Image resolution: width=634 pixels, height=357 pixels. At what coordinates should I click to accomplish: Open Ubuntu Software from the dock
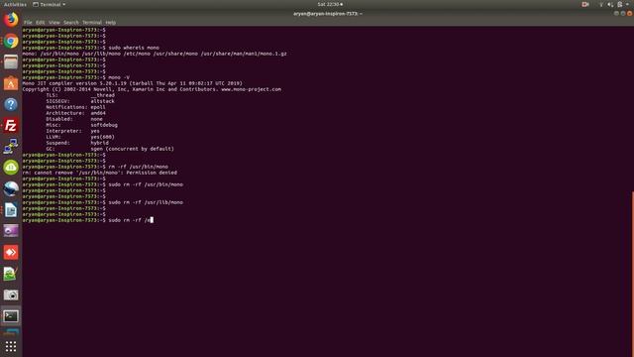[11, 83]
